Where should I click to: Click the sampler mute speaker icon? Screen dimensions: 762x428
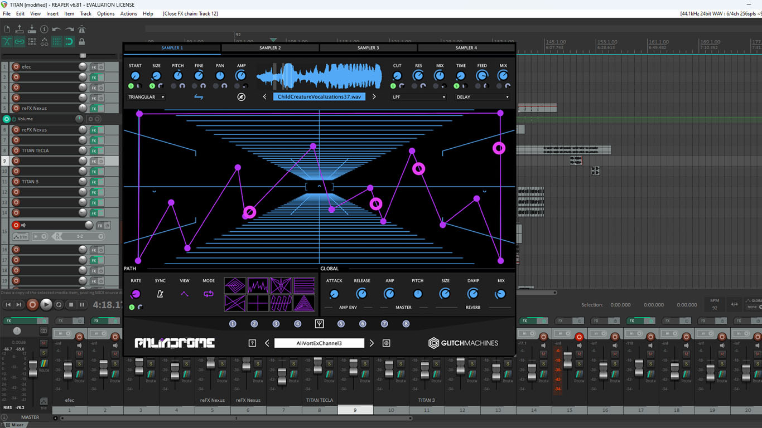241,97
